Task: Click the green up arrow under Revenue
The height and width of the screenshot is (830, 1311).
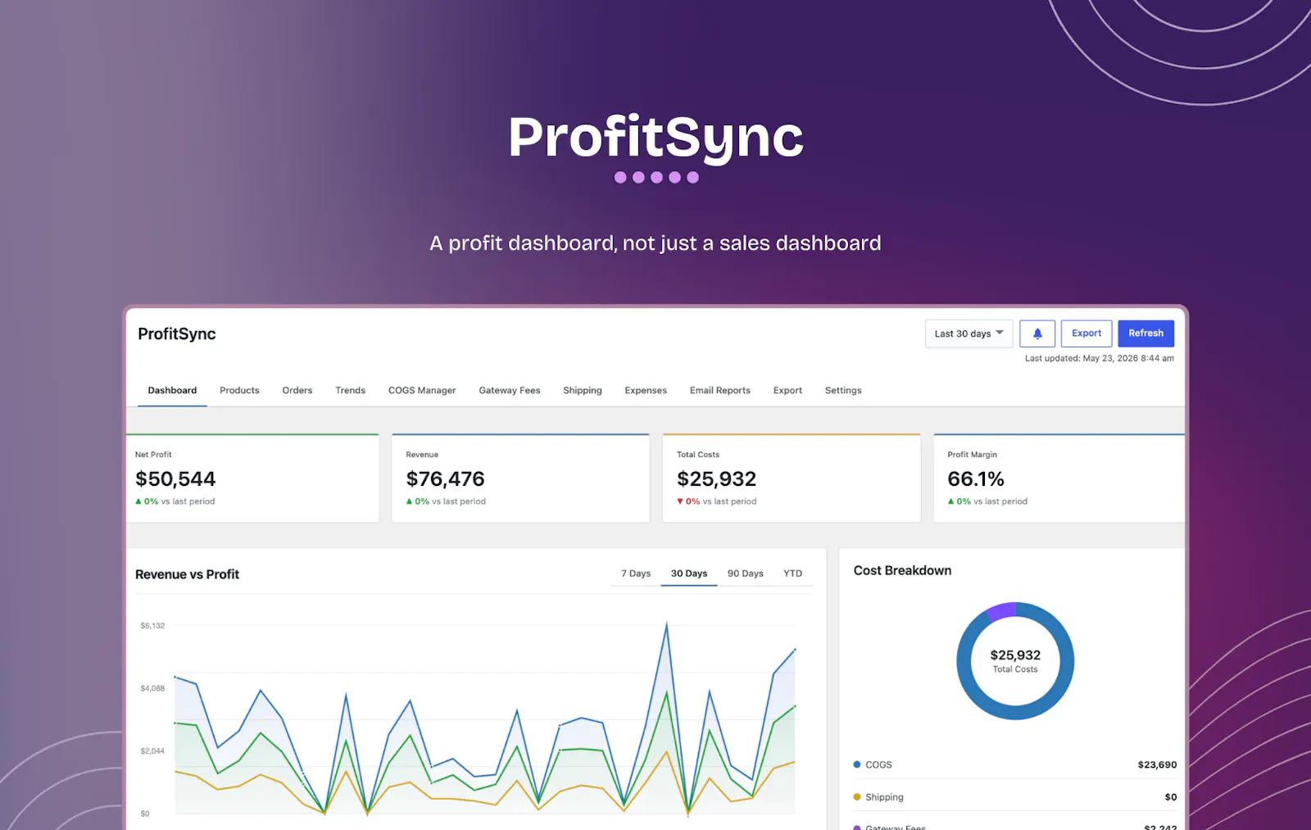Action: (410, 501)
